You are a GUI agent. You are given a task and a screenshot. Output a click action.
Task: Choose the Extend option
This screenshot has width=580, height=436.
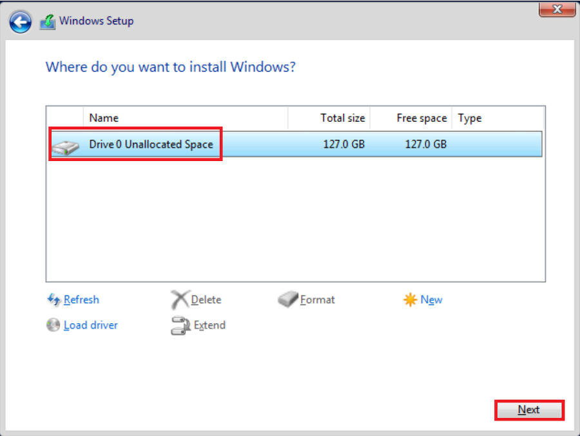[209, 325]
